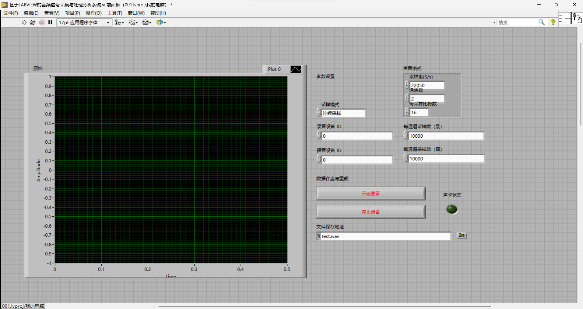Open the 编辑(E) menu
The image size is (583, 309).
tap(31, 13)
